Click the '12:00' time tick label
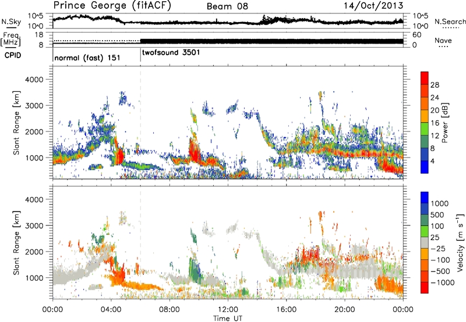The height and width of the screenshot is (322, 466). [x=228, y=310]
